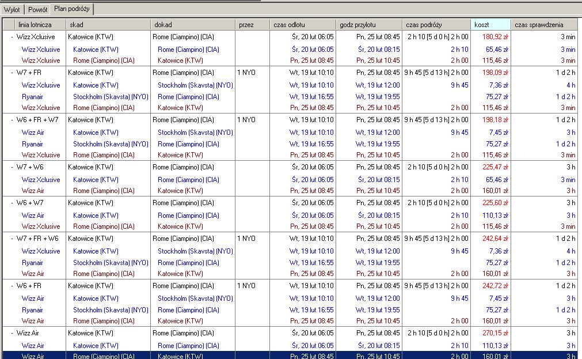Click 75,27 zł leg under W6 + FR
Image resolution: width=582 pixels, height=359 pixels.
pyautogui.click(x=497, y=309)
